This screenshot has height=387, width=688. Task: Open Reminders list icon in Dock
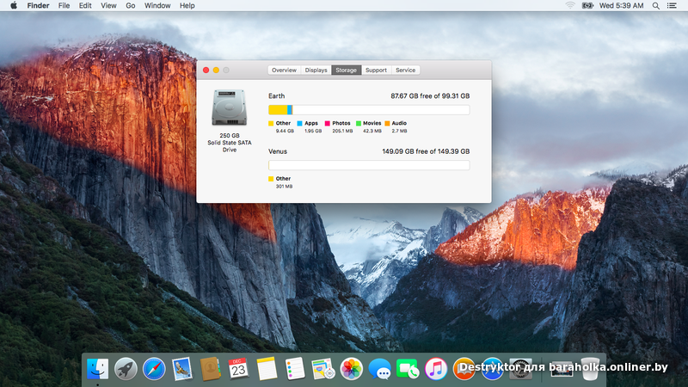click(x=295, y=369)
